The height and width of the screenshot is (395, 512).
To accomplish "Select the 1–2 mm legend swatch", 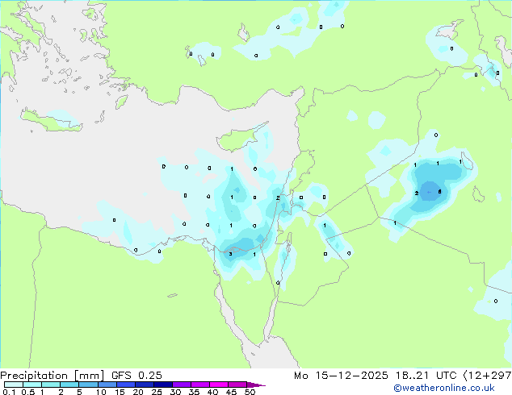I will coord(51,385).
